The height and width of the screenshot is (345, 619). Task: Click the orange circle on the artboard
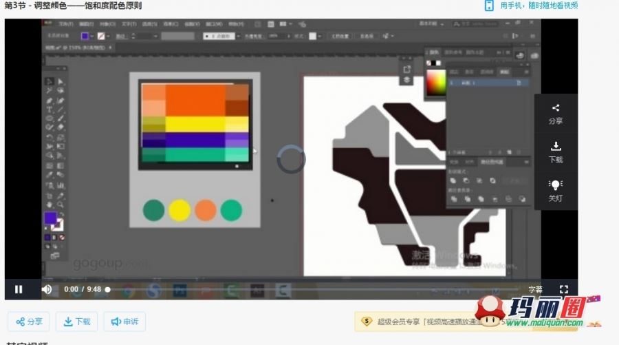click(206, 210)
